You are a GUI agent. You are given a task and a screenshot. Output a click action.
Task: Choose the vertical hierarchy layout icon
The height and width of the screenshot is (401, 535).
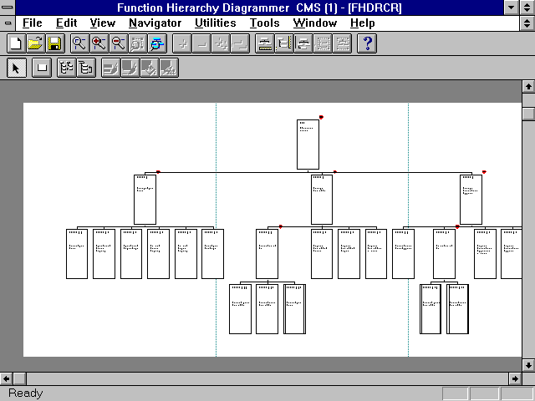tap(85, 69)
